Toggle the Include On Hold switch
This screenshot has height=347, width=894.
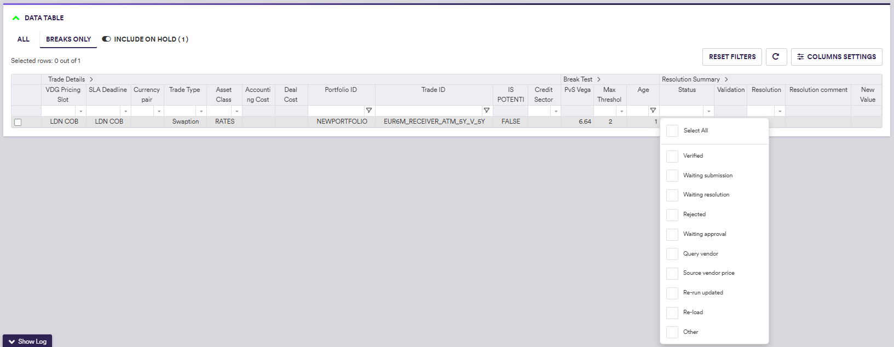point(106,39)
